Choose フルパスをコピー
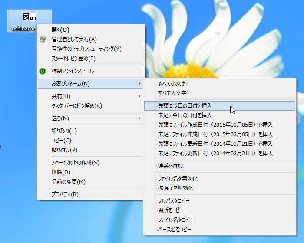This screenshot has height=243, width=304. (220, 201)
